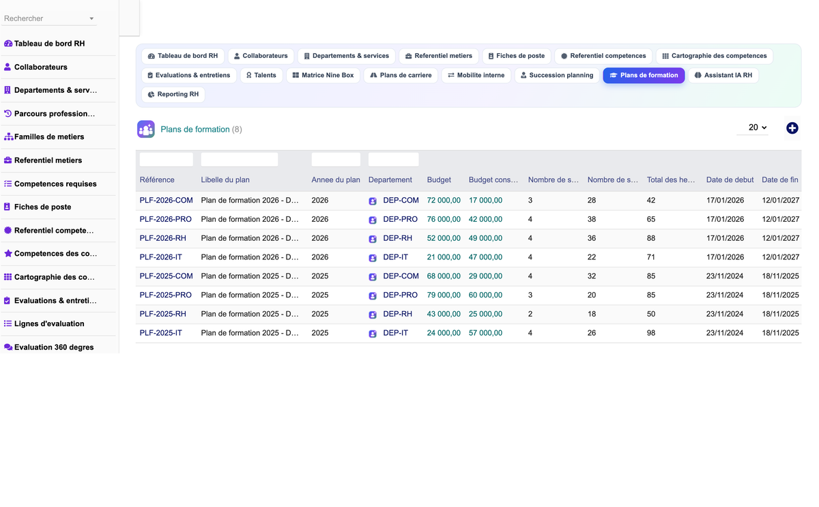This screenshot has height=507, width=819.
Task: Switch to Cartographie des competences tab
Action: click(715, 56)
